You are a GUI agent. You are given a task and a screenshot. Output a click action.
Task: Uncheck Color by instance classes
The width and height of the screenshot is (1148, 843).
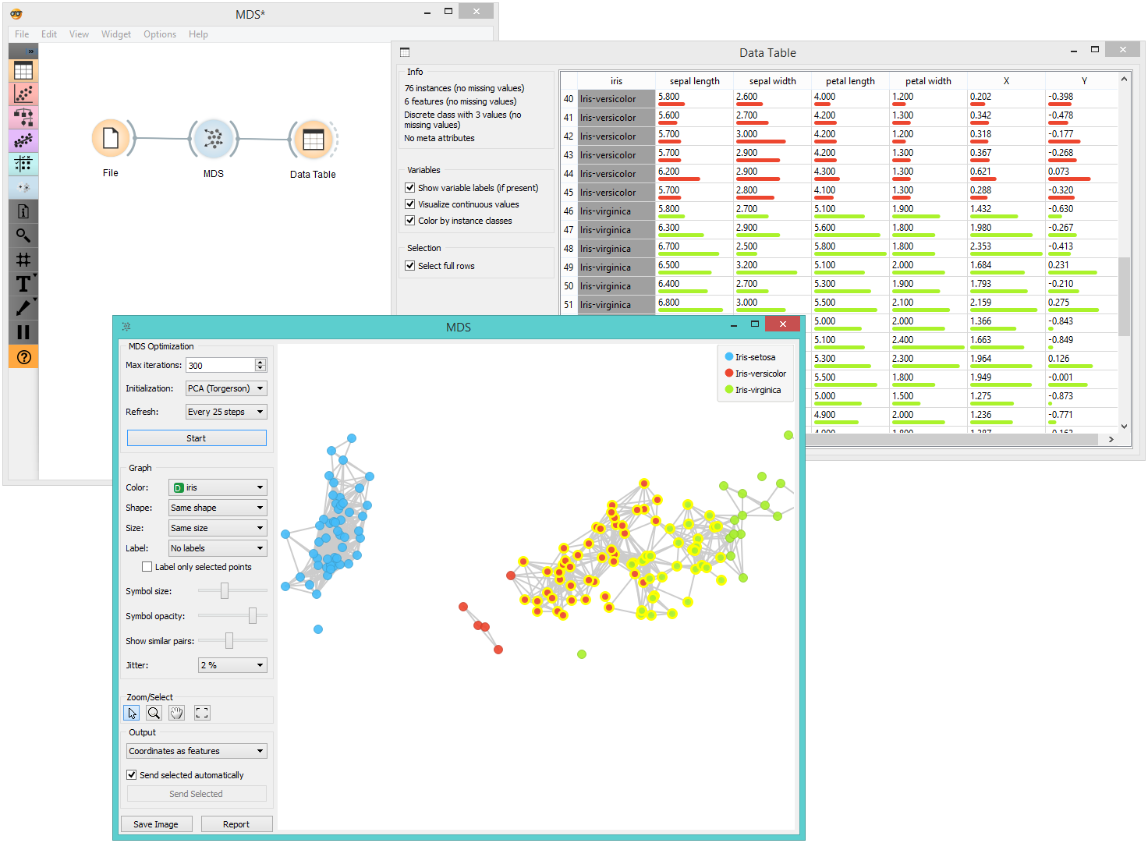point(409,221)
